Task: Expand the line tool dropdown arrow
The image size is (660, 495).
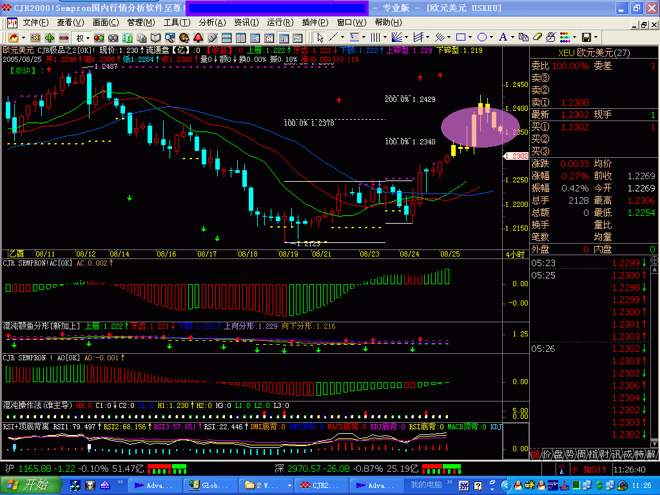Action: click(x=342, y=38)
